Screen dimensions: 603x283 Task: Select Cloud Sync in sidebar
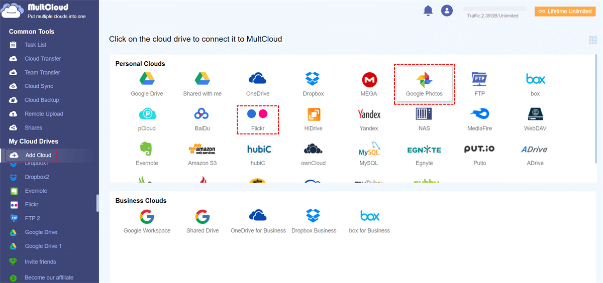[39, 86]
